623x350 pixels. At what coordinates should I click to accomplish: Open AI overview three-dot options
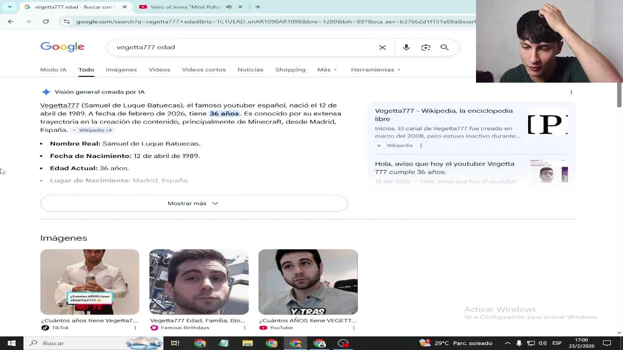tap(571, 92)
